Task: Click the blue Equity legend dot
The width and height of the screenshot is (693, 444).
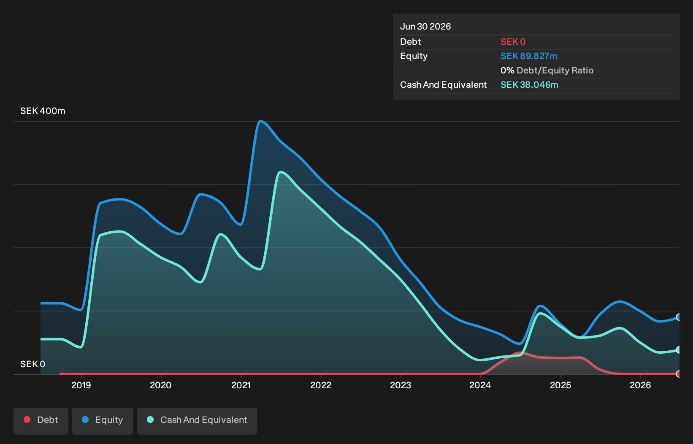Action: point(85,420)
